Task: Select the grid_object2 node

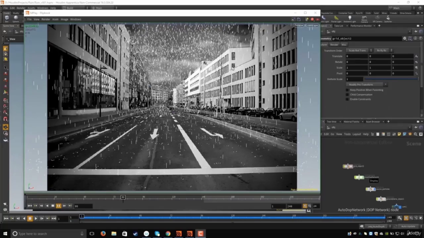Action: coord(348,166)
